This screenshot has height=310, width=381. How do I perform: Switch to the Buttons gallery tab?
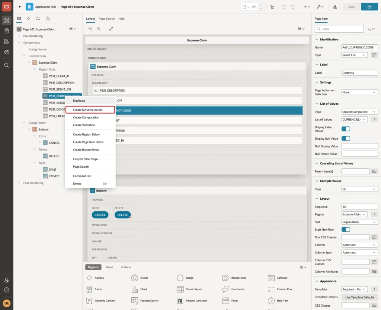pyautogui.click(x=126, y=267)
